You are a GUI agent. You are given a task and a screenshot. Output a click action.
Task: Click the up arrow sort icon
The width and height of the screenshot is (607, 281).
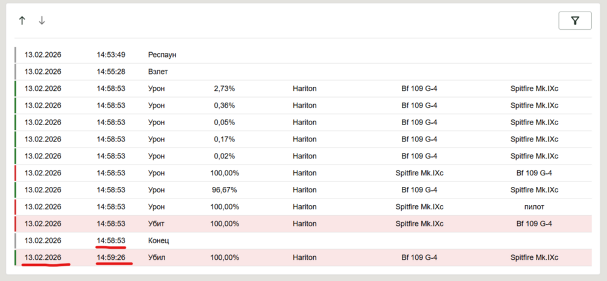[x=22, y=21]
